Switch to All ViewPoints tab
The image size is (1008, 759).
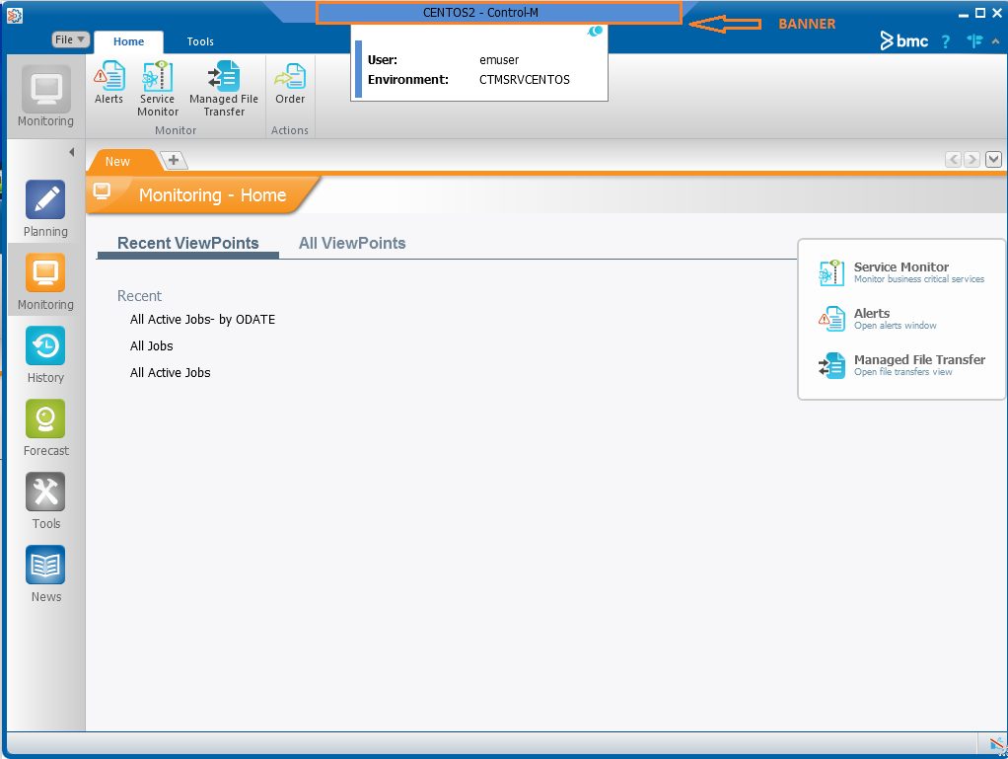pyautogui.click(x=352, y=243)
